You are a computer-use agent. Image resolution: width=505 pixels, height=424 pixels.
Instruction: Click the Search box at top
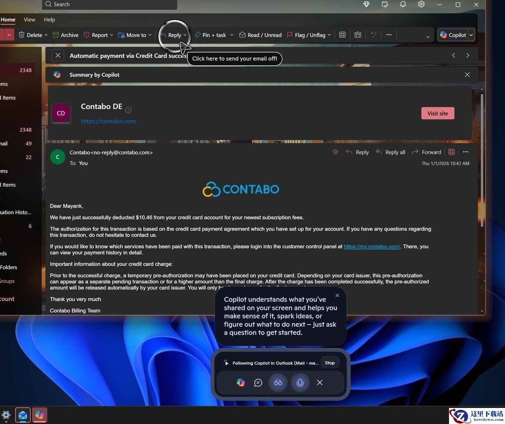coord(109,4)
